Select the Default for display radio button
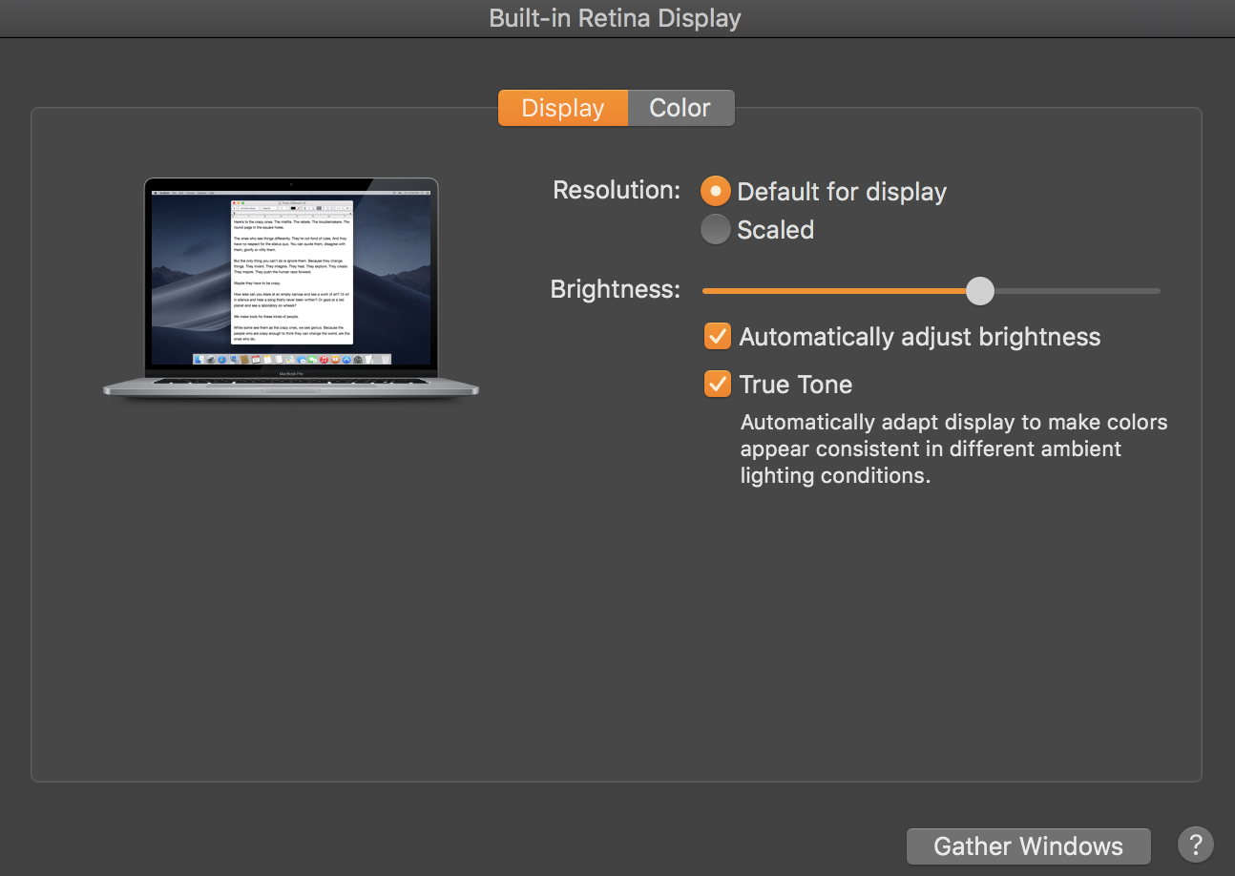 pyautogui.click(x=715, y=191)
